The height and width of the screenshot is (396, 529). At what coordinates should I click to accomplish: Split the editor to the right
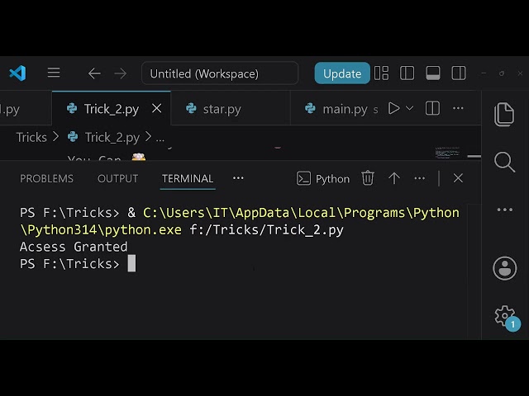click(432, 108)
